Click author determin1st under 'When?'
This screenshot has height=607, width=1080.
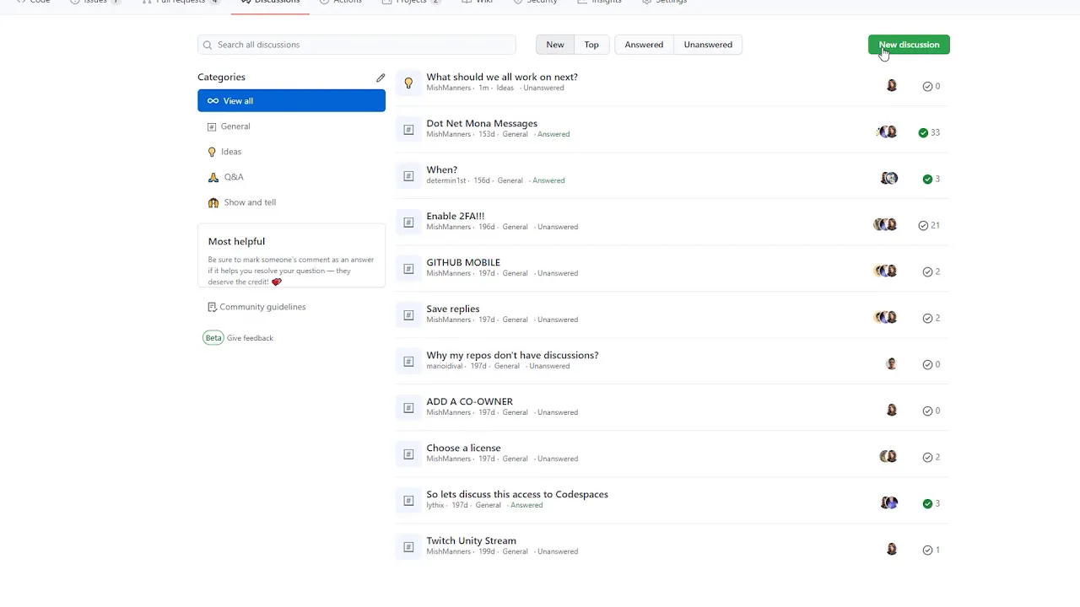446,180
